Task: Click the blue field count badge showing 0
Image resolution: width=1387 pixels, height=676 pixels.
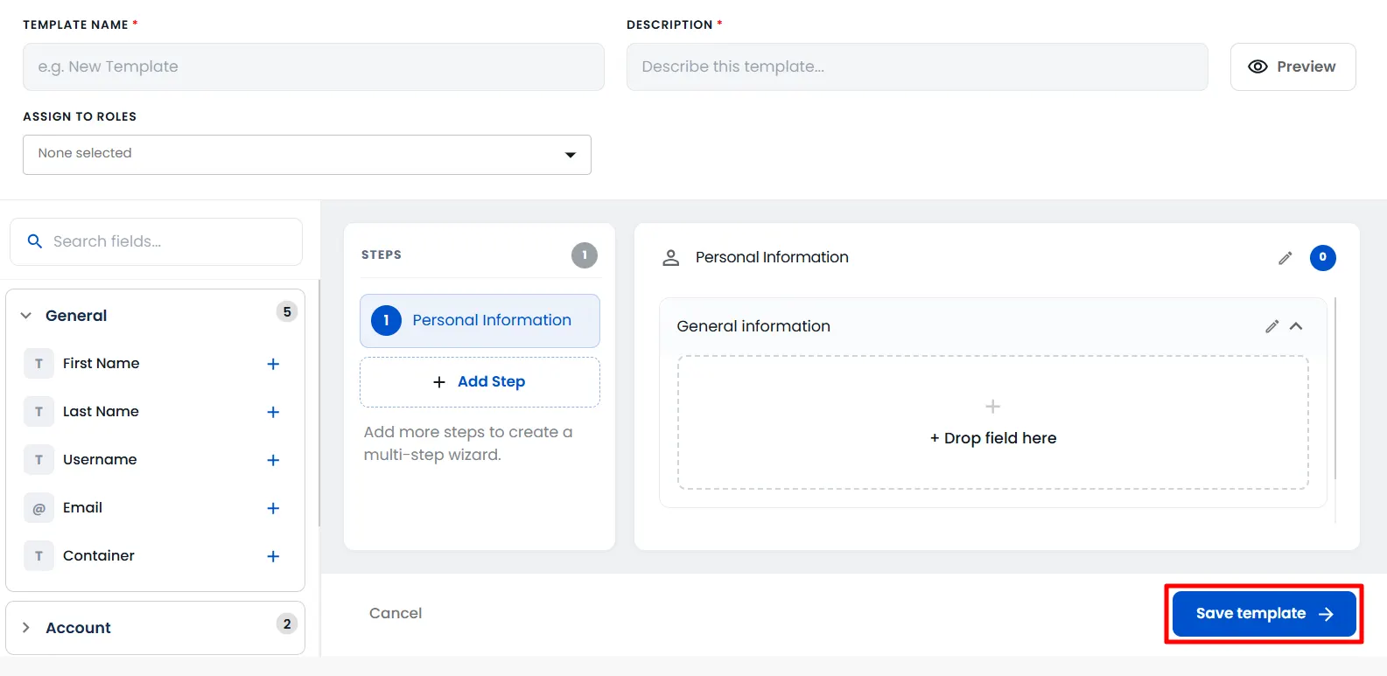Action: (1322, 258)
